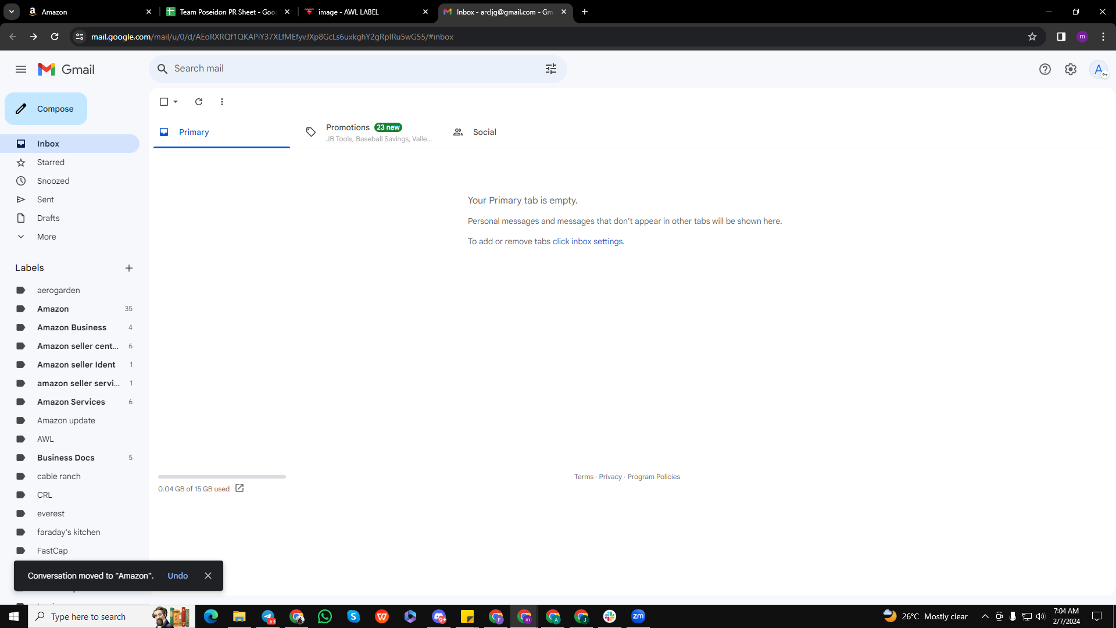
Task: Click the storage usage progress bar
Action: [222, 477]
